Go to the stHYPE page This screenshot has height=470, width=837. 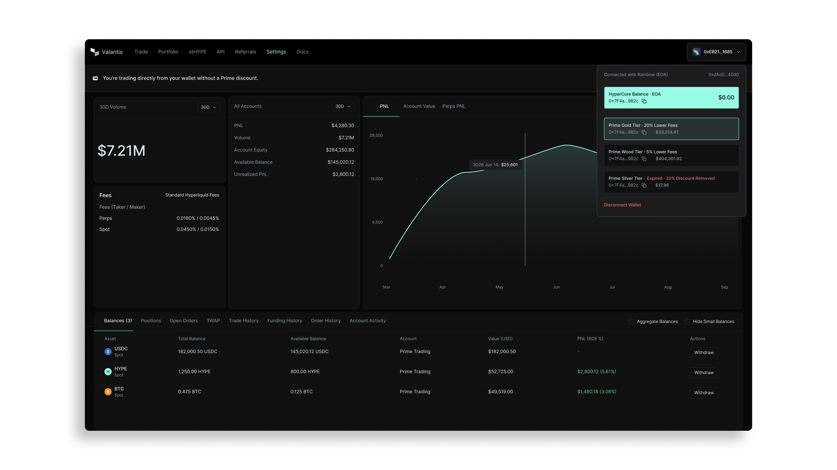pyautogui.click(x=197, y=52)
